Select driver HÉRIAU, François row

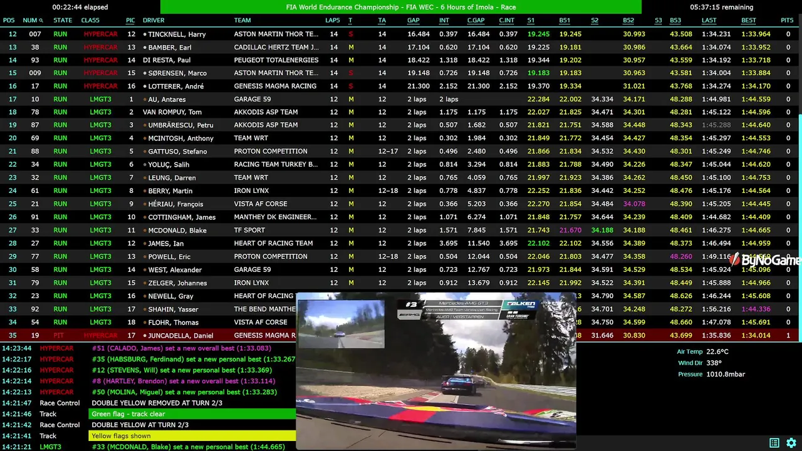[x=400, y=204]
